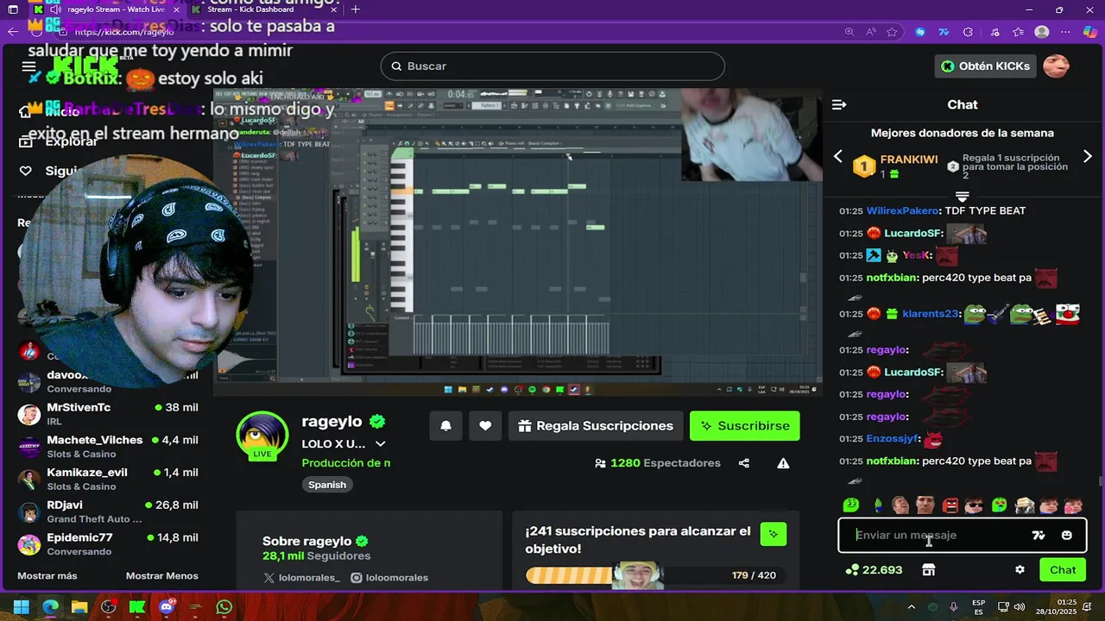Insert the sunglasses face emote
The image size is (1105, 621).
coord(974,505)
